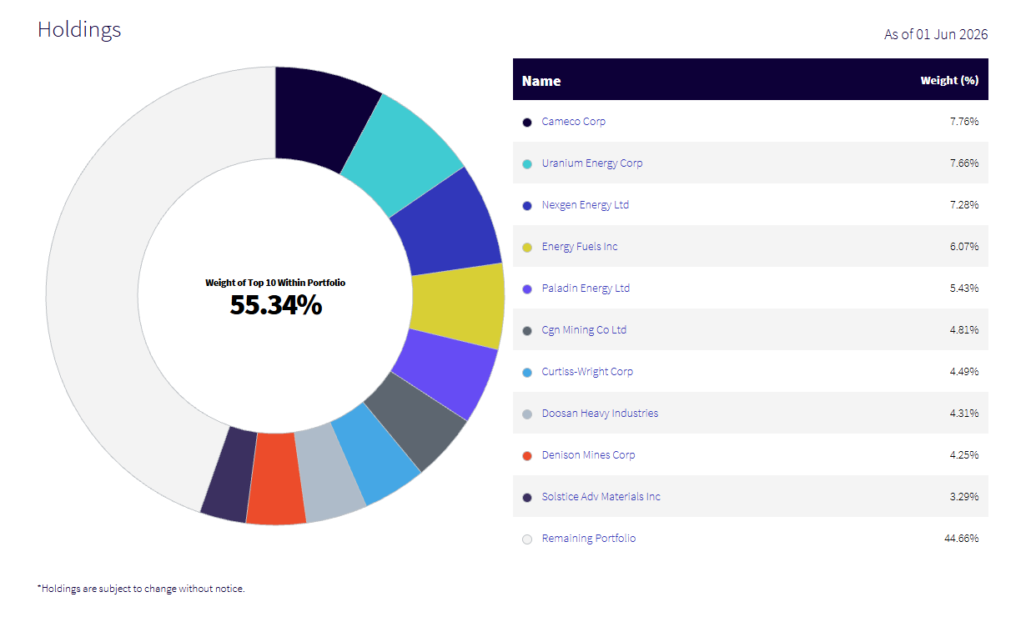Click the 6.07% weight value

click(x=964, y=247)
